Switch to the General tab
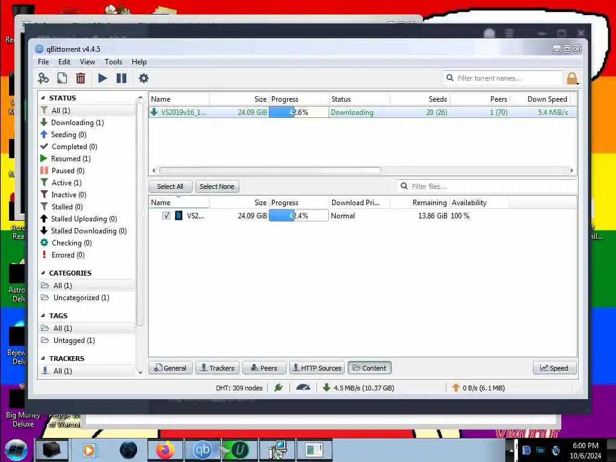This screenshot has height=462, width=616. (x=170, y=368)
